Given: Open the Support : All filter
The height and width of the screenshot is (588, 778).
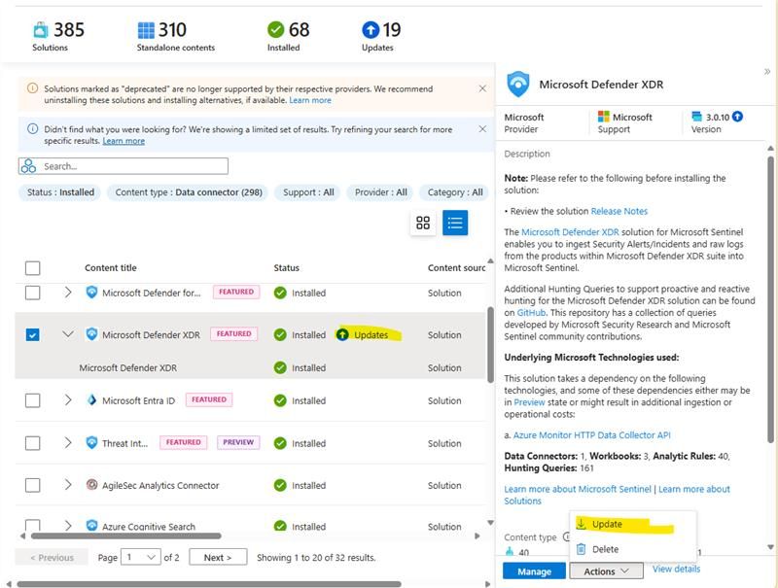Looking at the screenshot, I should point(308,192).
